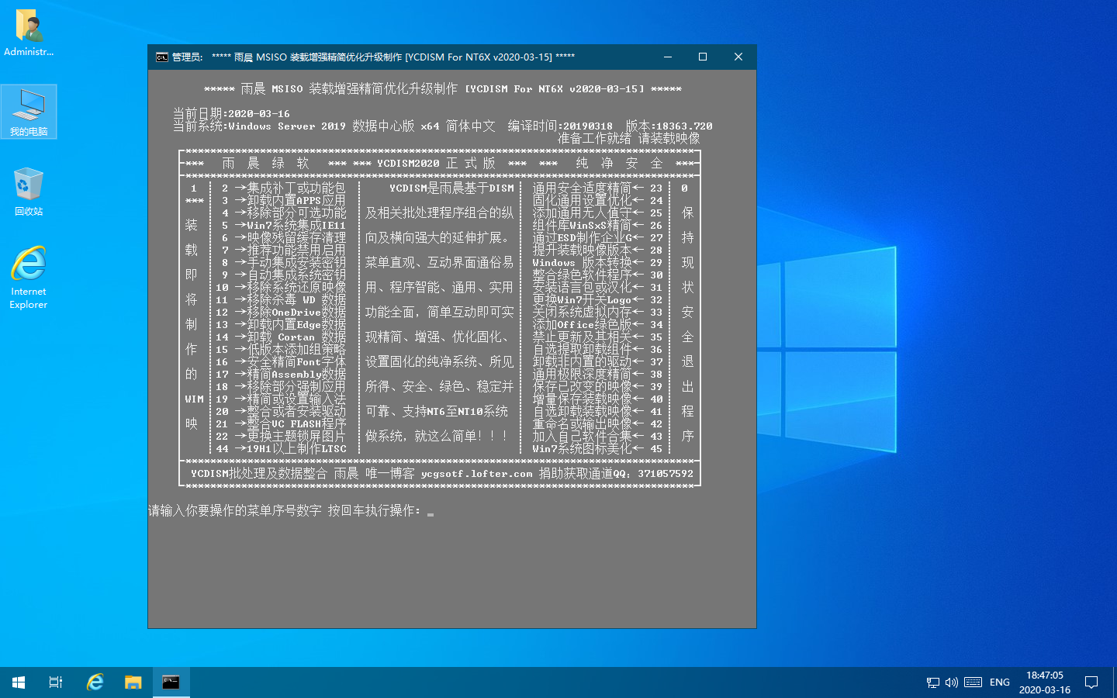Viewport: 1117px width, 698px height.
Task: Click menu line 12 移除OneDrive数据
Action: (281, 313)
